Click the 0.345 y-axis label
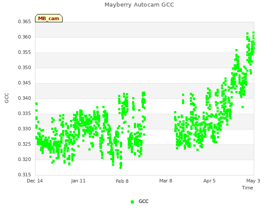 24,83
